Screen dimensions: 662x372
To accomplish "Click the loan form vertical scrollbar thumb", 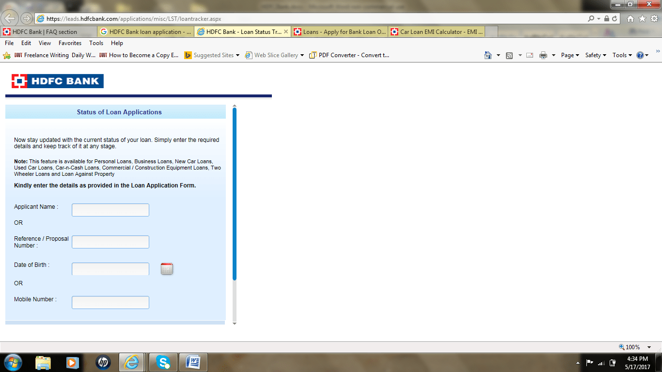I will tap(235, 194).
